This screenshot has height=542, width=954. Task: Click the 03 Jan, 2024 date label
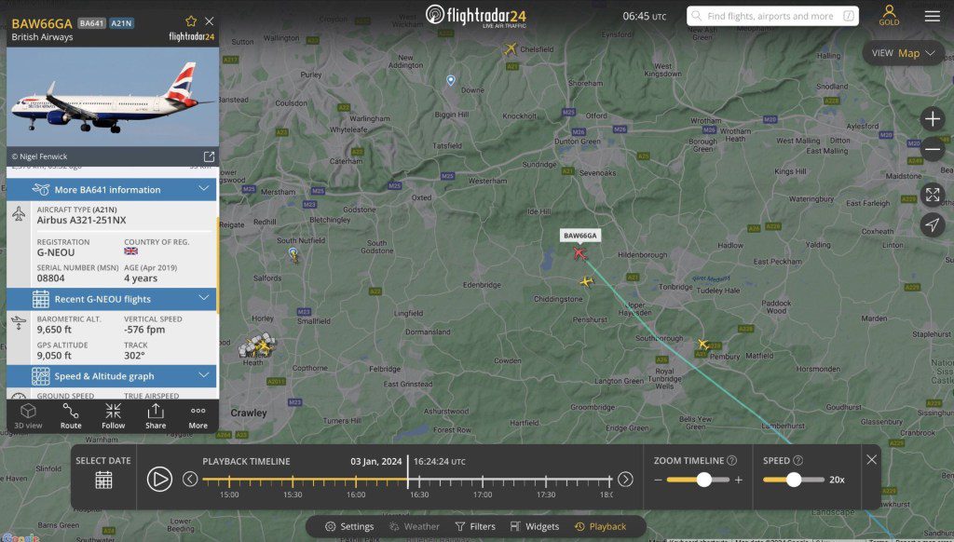click(x=376, y=461)
